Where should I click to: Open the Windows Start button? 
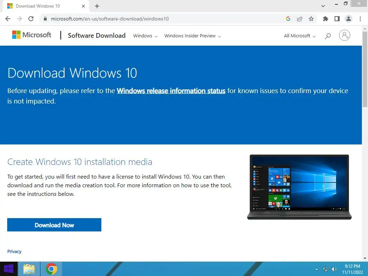[x=9, y=269]
